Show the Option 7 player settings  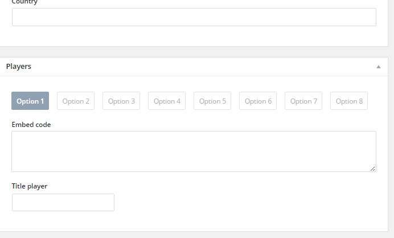click(x=303, y=101)
